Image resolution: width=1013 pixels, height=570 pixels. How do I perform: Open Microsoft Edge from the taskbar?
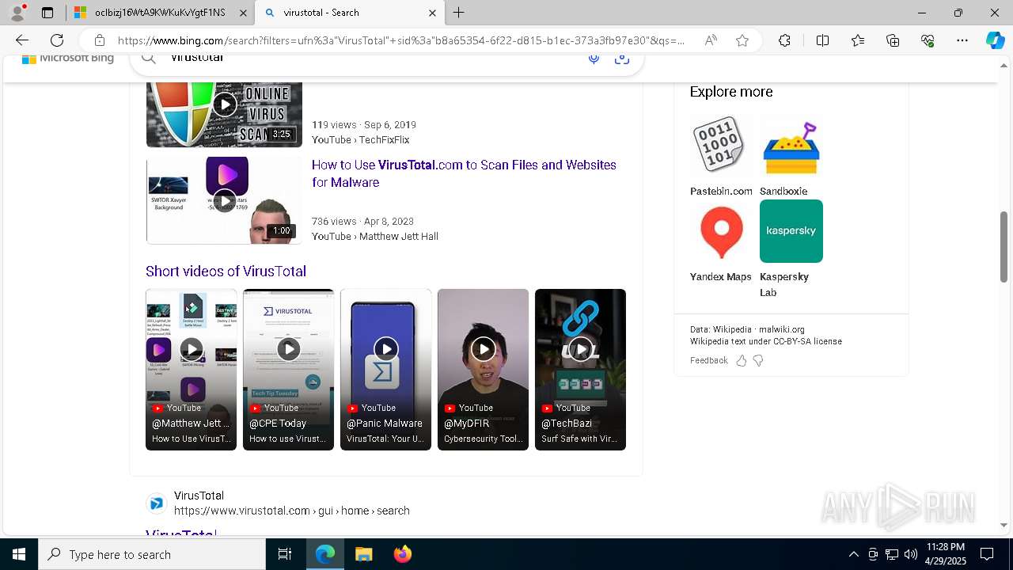(x=325, y=554)
